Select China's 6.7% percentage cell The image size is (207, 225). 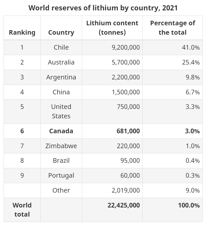(x=192, y=92)
